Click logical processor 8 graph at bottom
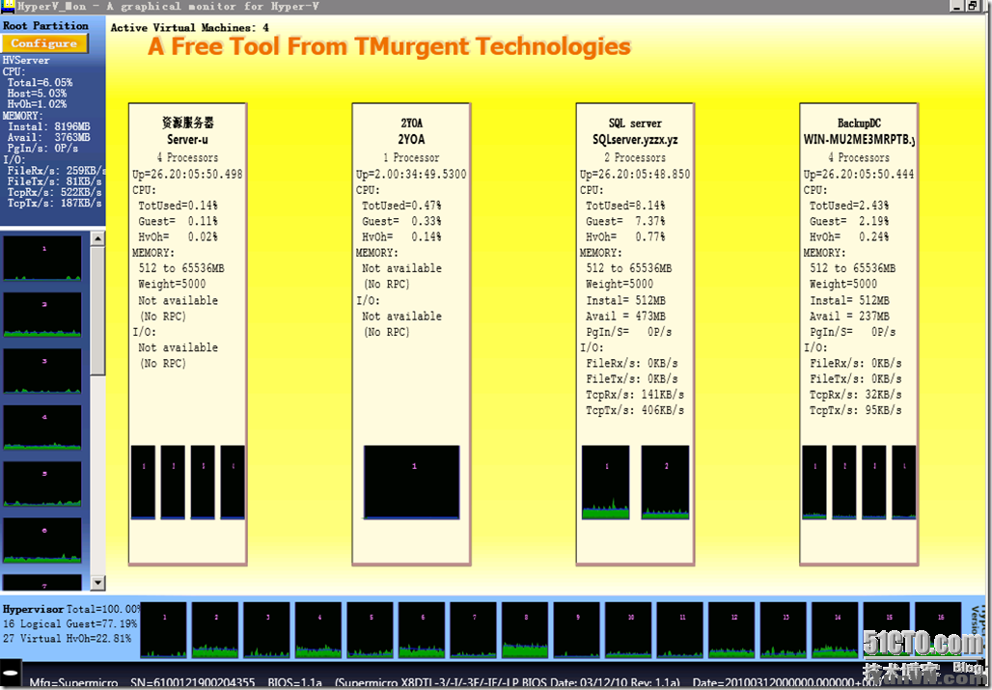Image resolution: width=992 pixels, height=690 pixels. point(524,629)
